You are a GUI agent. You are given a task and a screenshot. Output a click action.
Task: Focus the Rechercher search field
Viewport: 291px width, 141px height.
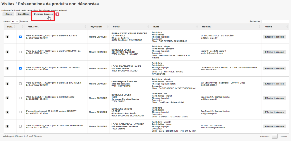[x=275, y=22]
